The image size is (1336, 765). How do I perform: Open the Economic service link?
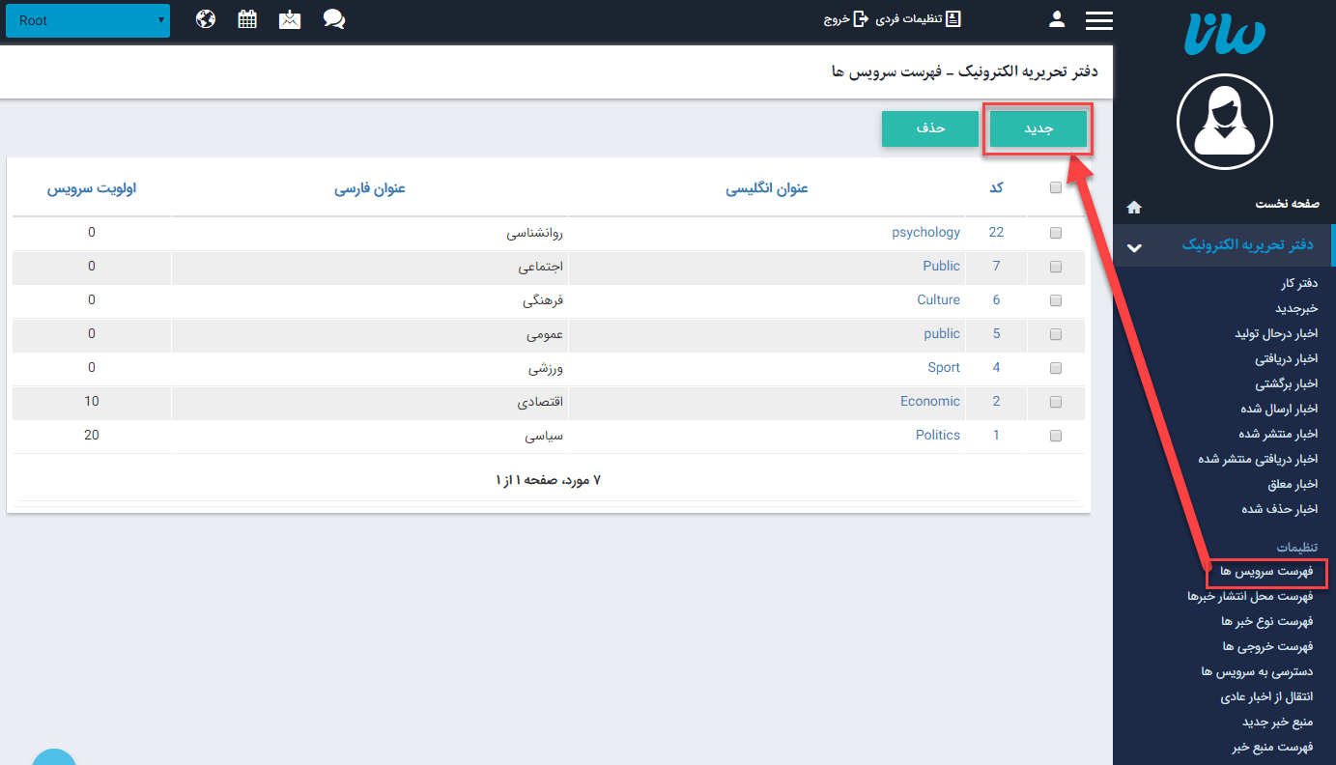929,401
